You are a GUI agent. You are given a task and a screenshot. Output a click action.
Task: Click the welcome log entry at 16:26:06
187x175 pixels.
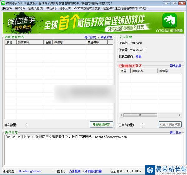[66, 137]
